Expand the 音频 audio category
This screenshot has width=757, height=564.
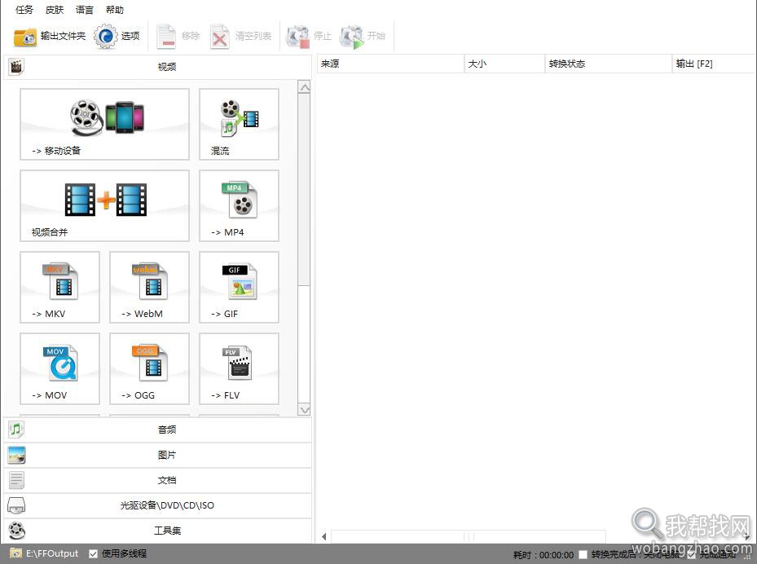(x=158, y=430)
